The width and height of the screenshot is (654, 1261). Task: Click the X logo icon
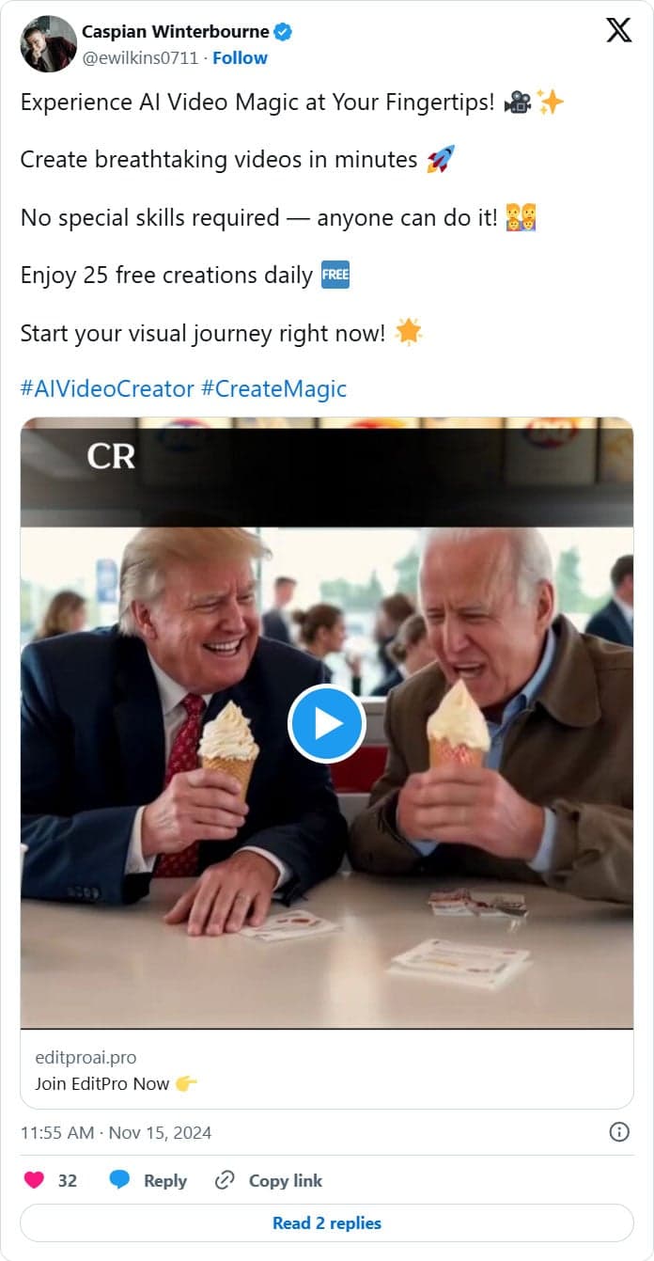(619, 31)
